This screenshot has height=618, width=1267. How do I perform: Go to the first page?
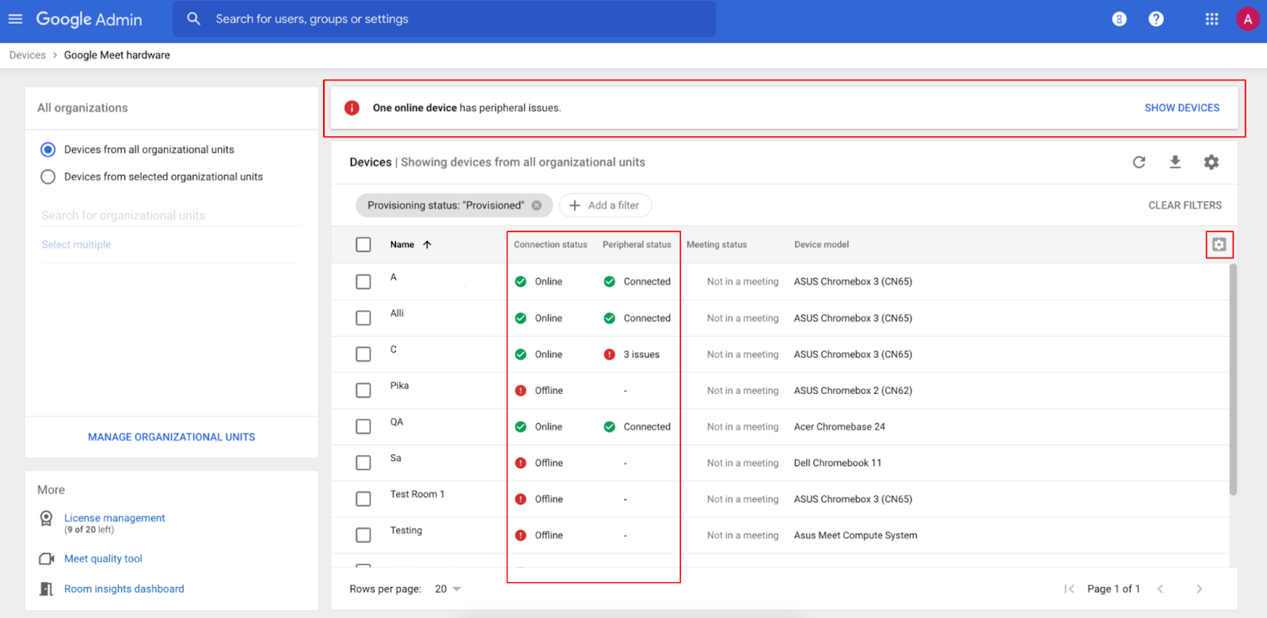tap(1069, 589)
